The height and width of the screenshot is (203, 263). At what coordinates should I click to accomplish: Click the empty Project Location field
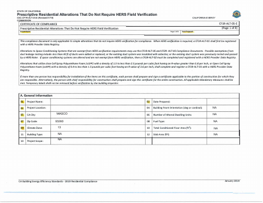pos(98,108)
